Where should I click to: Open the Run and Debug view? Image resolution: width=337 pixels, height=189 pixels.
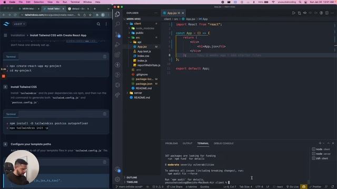pyautogui.click(x=117, y=44)
